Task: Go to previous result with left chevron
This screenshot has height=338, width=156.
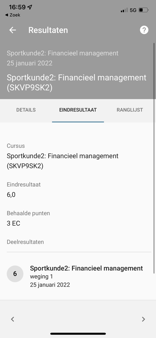Action: coord(12,319)
